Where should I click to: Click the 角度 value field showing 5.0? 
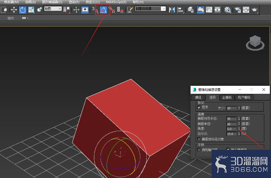pyautogui.click(x=231, y=129)
